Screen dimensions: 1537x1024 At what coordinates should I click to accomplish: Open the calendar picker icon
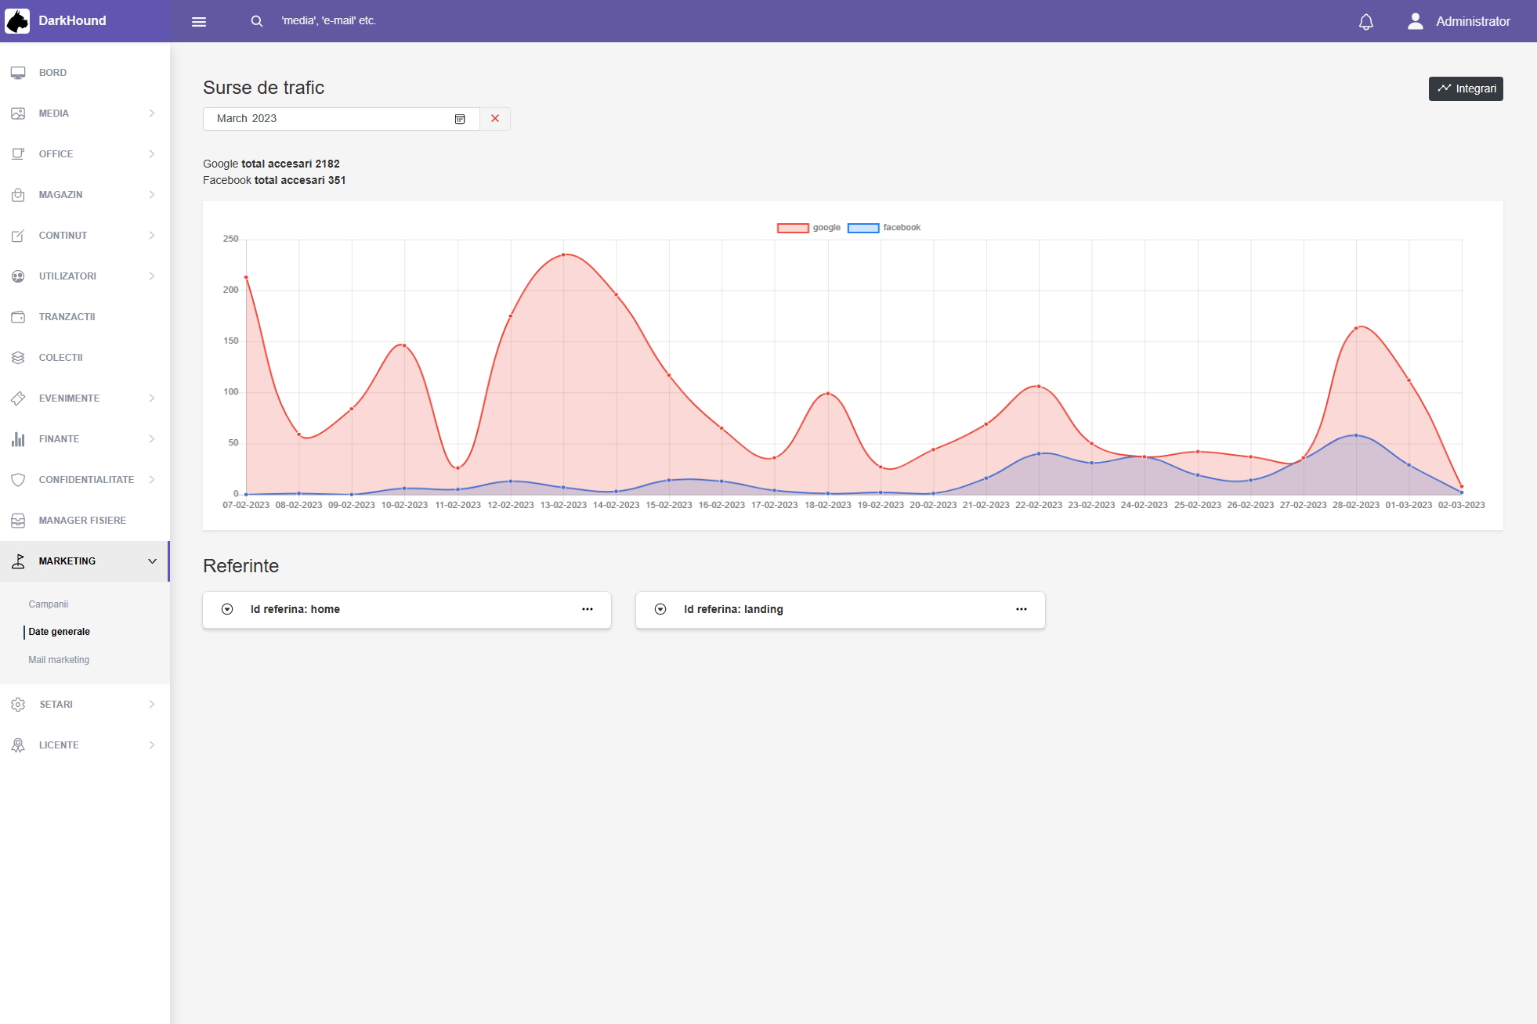click(x=460, y=119)
